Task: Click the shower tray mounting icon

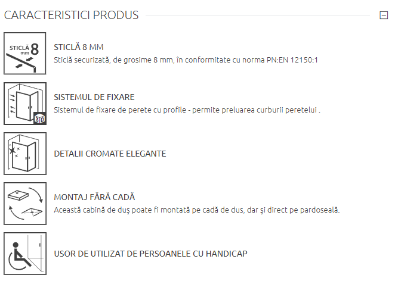Action: click(x=25, y=204)
